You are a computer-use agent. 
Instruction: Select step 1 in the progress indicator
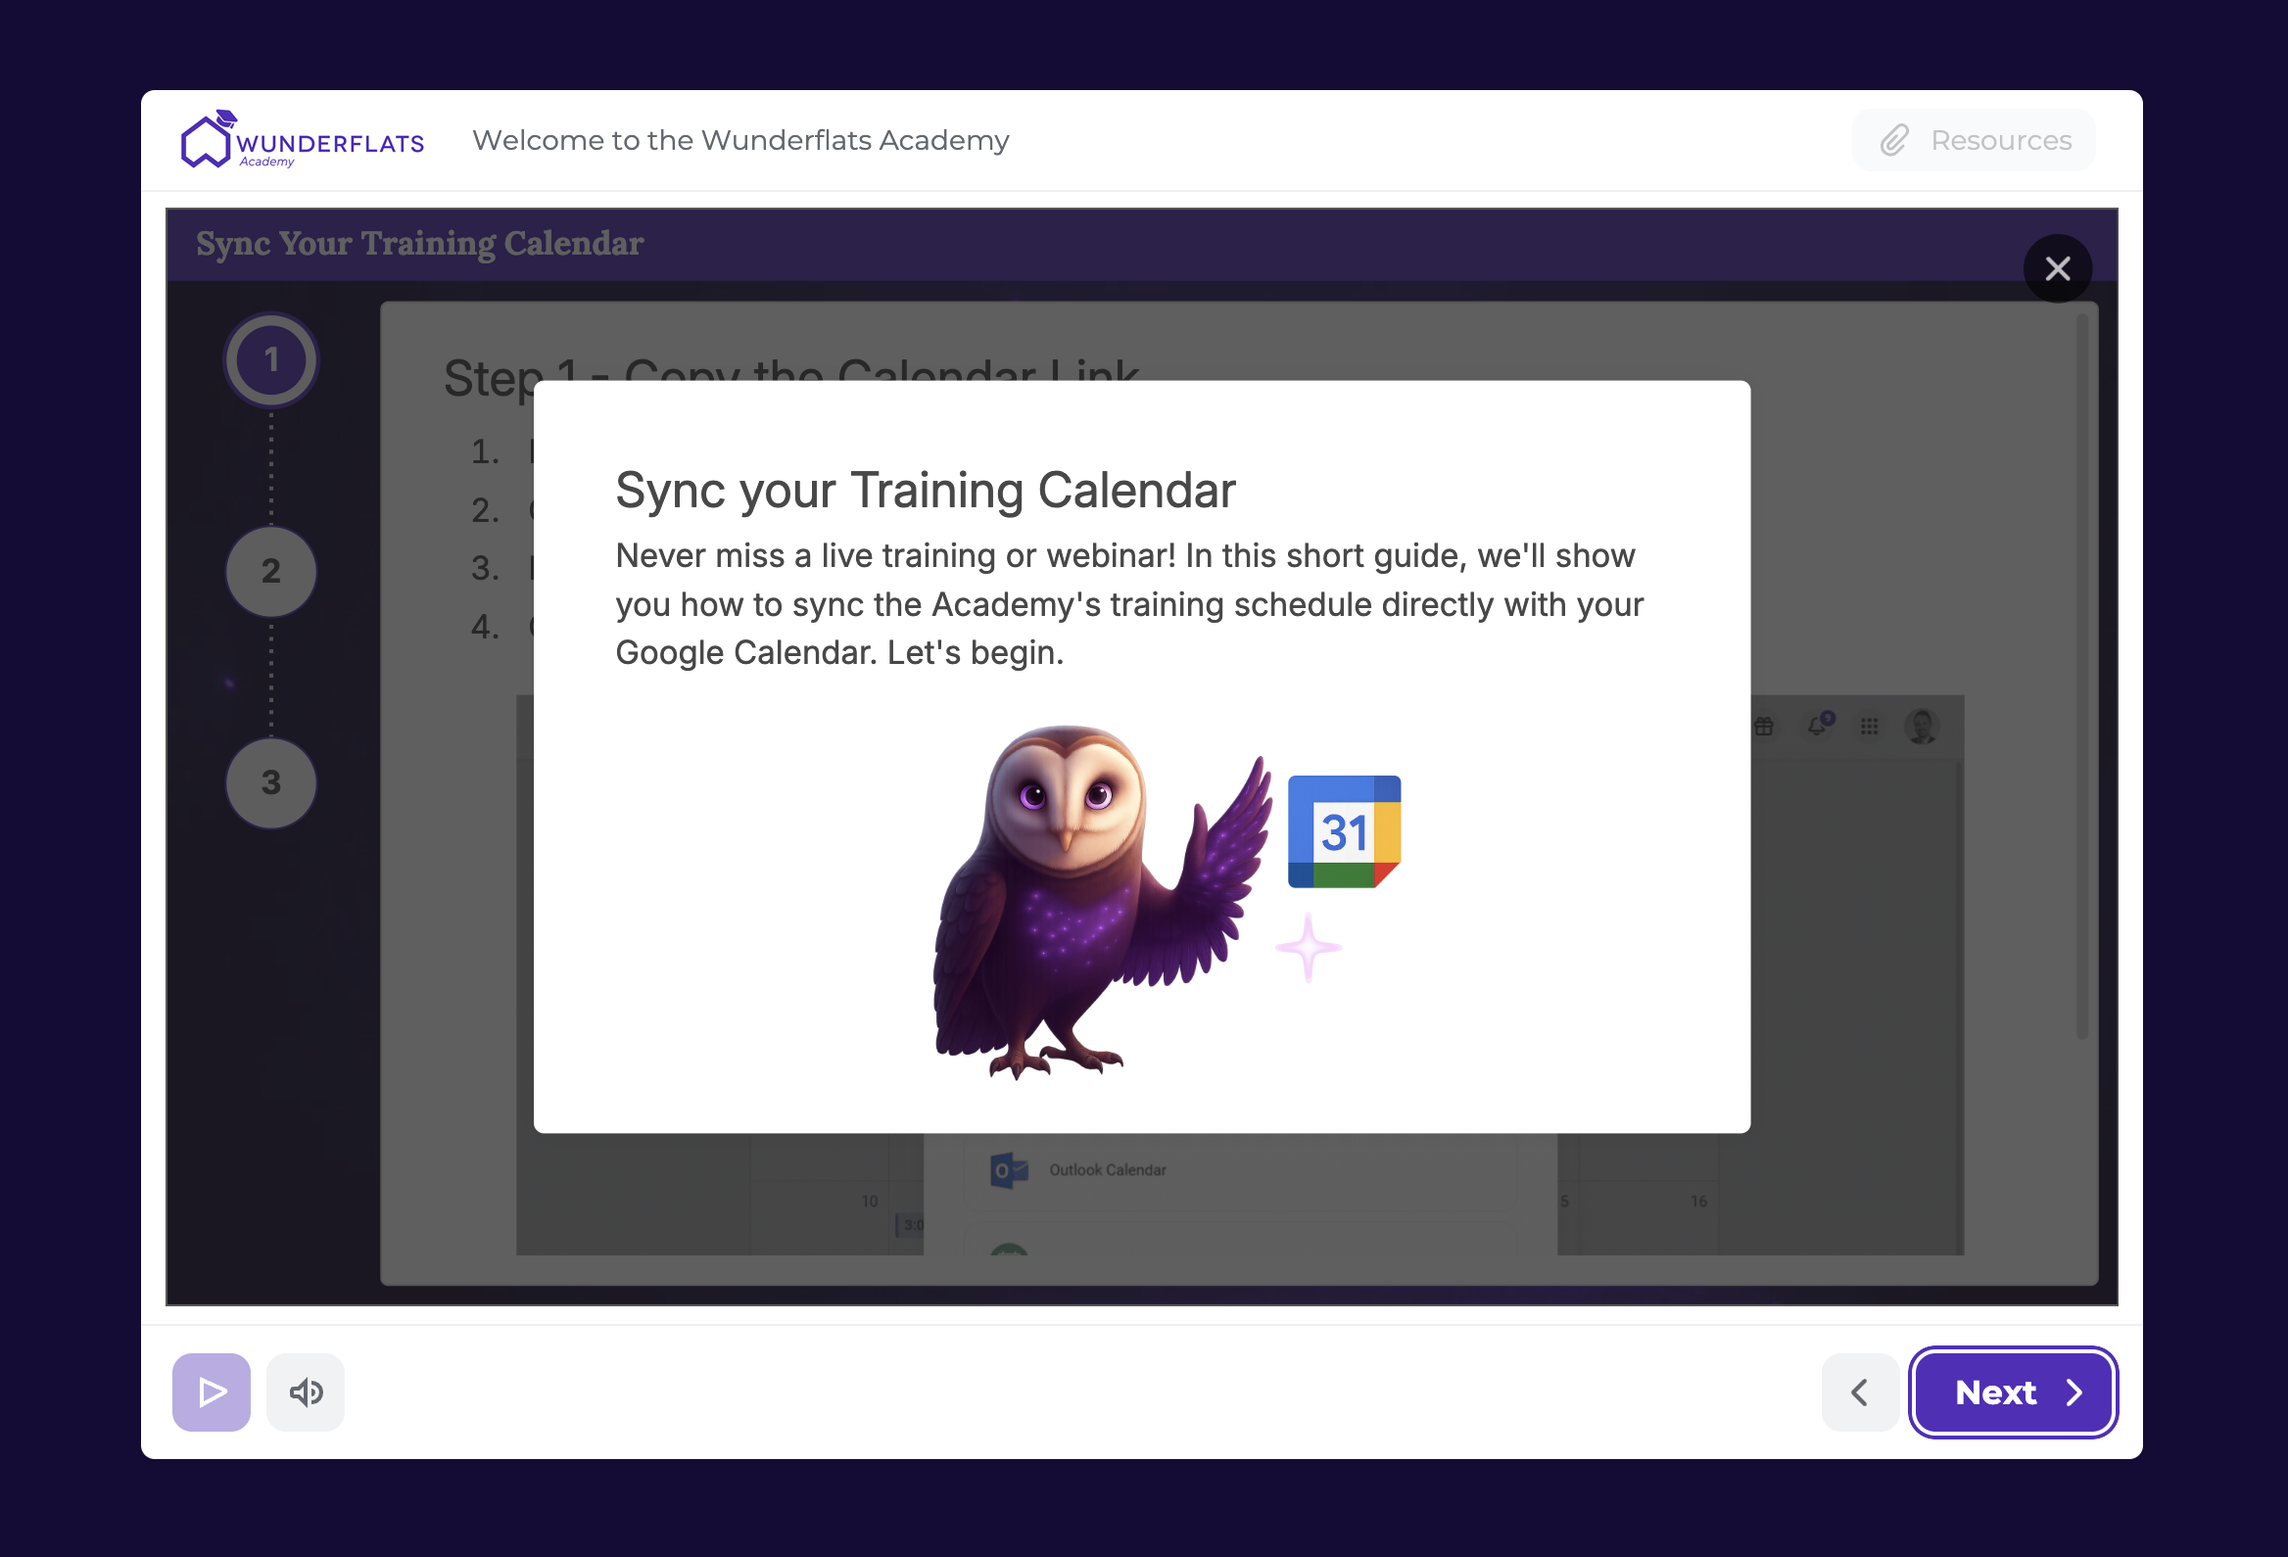(270, 360)
